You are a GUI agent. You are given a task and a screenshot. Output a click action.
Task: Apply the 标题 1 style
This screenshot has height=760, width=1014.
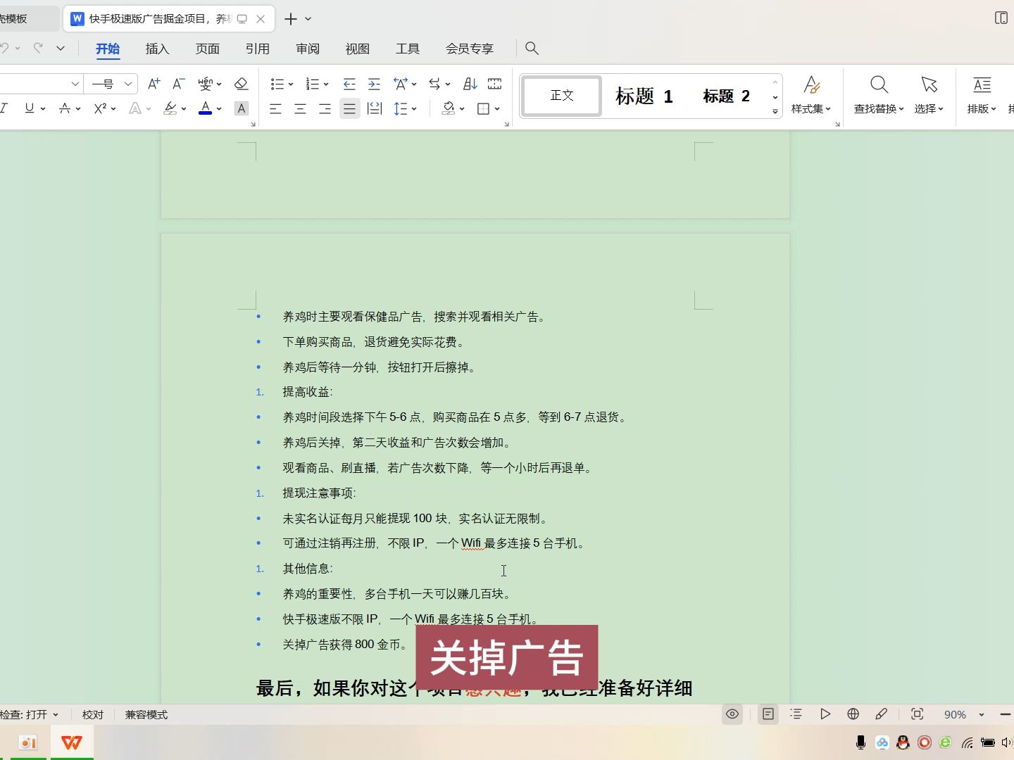(x=644, y=96)
